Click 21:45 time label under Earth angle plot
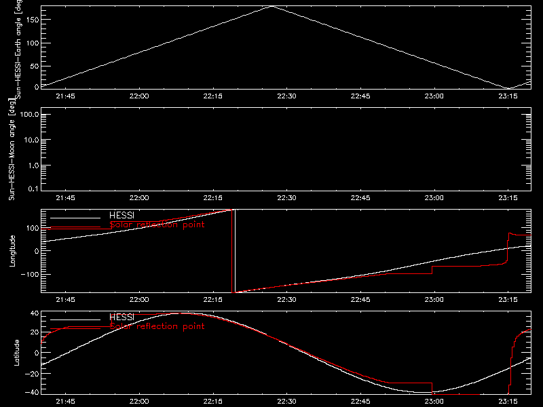 (x=65, y=96)
